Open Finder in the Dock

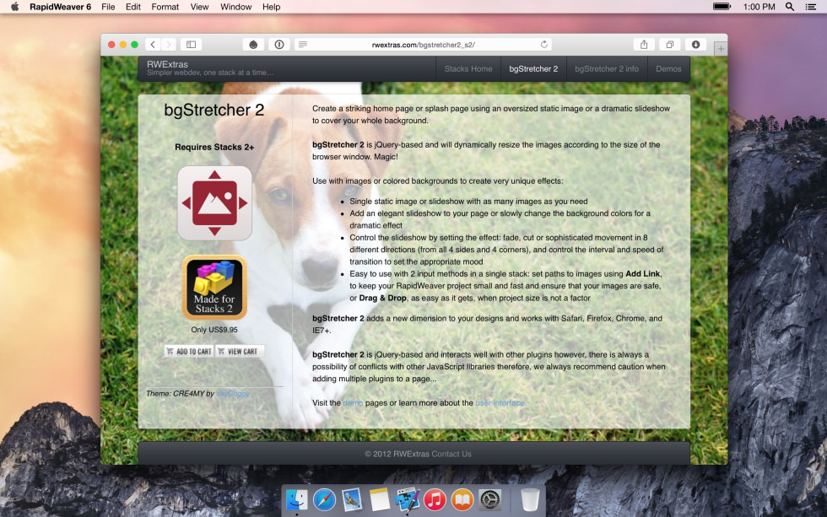pyautogui.click(x=297, y=499)
